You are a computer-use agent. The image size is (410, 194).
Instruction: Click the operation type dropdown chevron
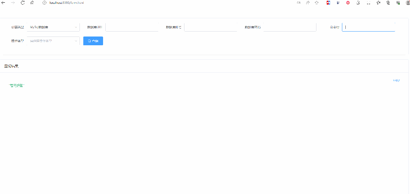[76, 41]
